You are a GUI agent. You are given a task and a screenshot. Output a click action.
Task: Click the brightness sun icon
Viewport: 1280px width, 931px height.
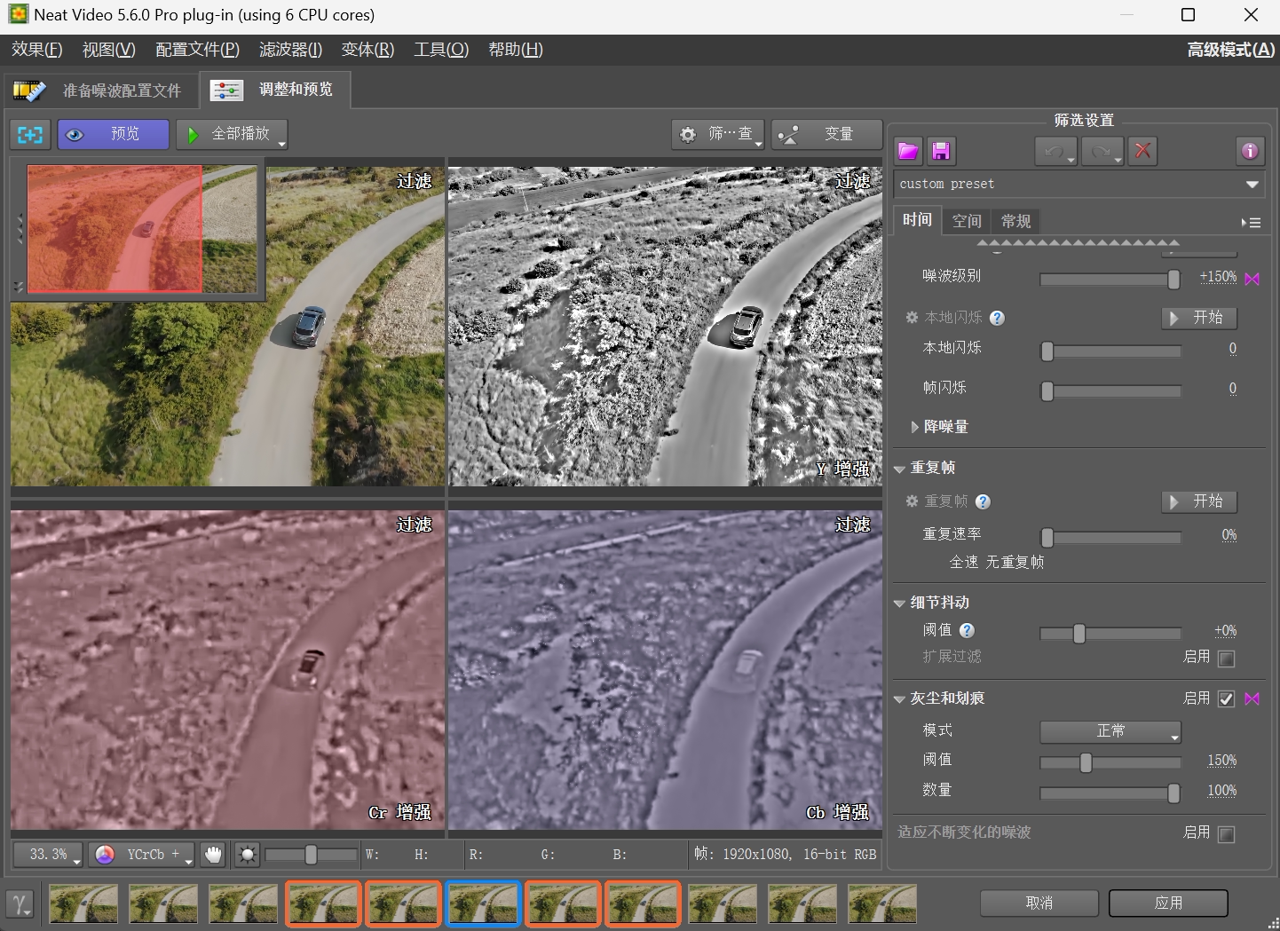coord(247,855)
